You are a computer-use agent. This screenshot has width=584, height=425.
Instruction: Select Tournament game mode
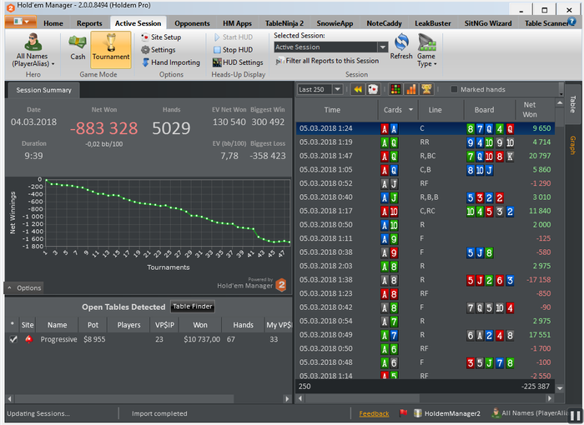[x=110, y=47]
